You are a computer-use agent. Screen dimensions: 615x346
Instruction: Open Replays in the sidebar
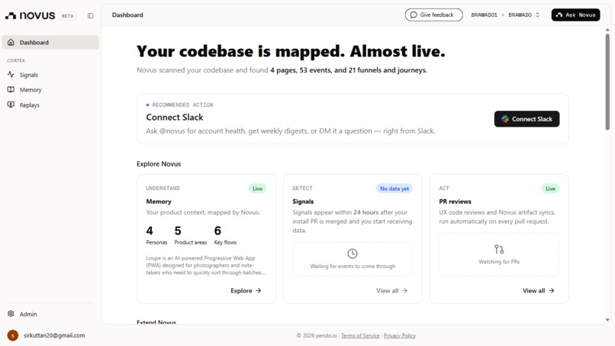50,105
